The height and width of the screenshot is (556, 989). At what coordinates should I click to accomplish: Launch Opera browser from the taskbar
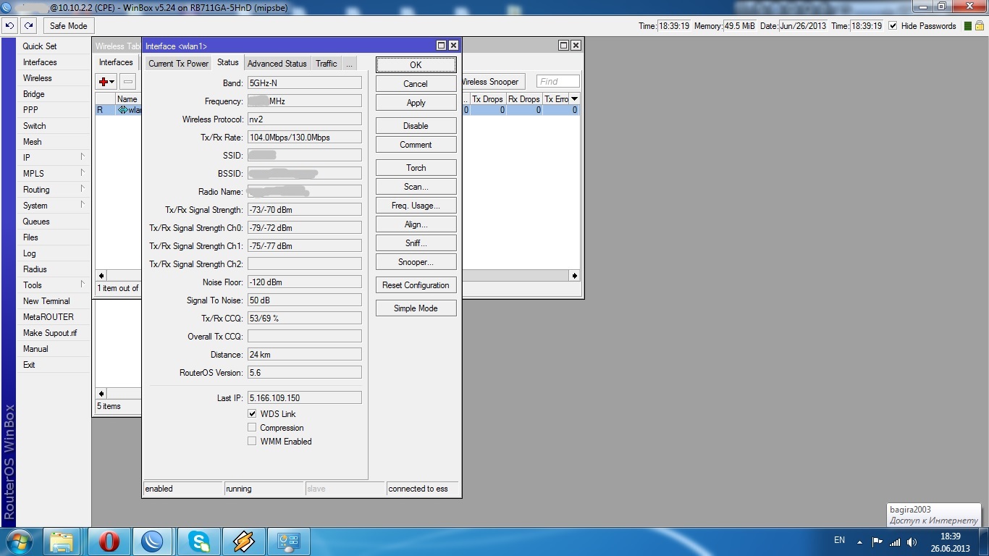tap(109, 541)
